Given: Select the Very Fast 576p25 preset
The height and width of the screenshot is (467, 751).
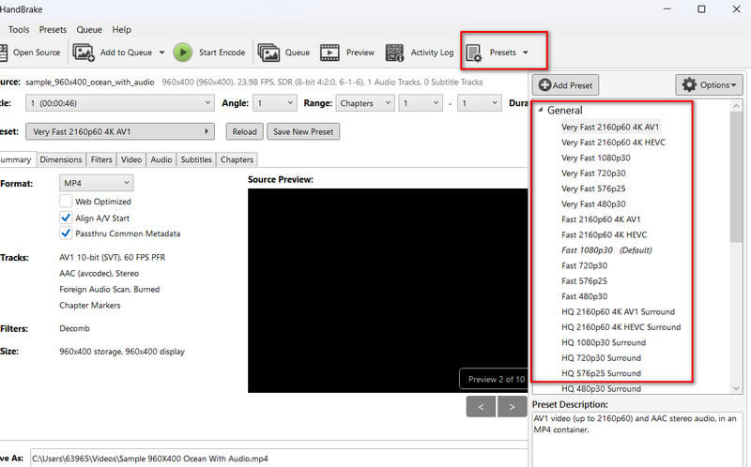Looking at the screenshot, I should tap(593, 188).
